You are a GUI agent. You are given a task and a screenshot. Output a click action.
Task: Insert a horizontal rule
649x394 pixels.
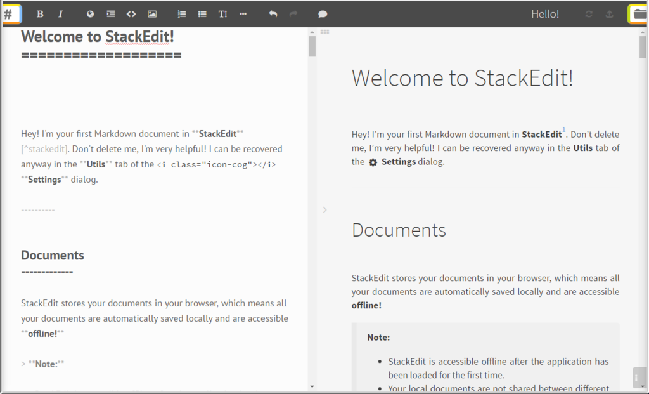[x=243, y=14]
